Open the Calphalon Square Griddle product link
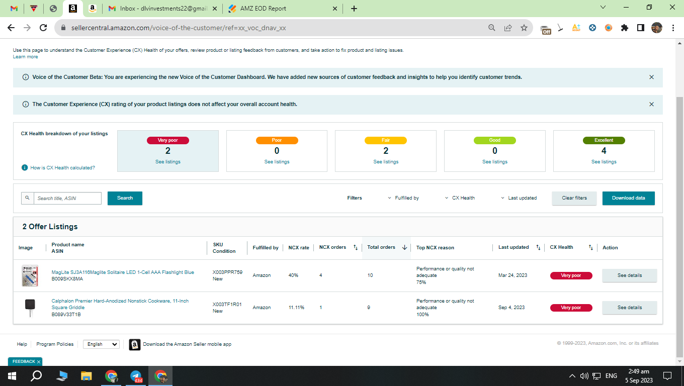The height and width of the screenshot is (386, 684). pyautogui.click(x=120, y=304)
